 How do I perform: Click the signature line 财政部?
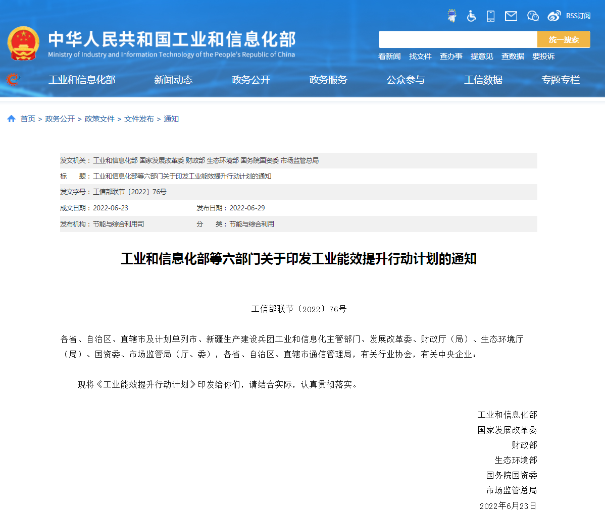click(x=524, y=445)
